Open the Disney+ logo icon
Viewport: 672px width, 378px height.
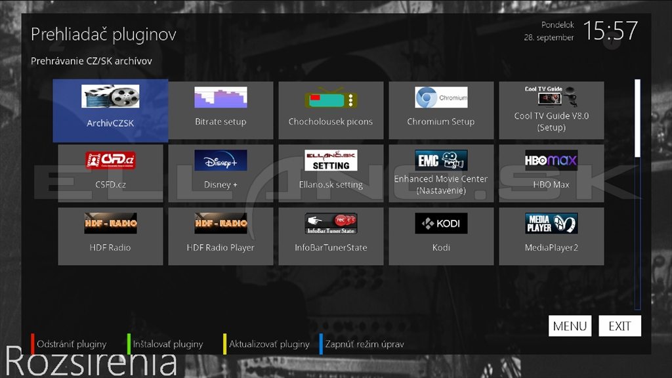coord(220,160)
